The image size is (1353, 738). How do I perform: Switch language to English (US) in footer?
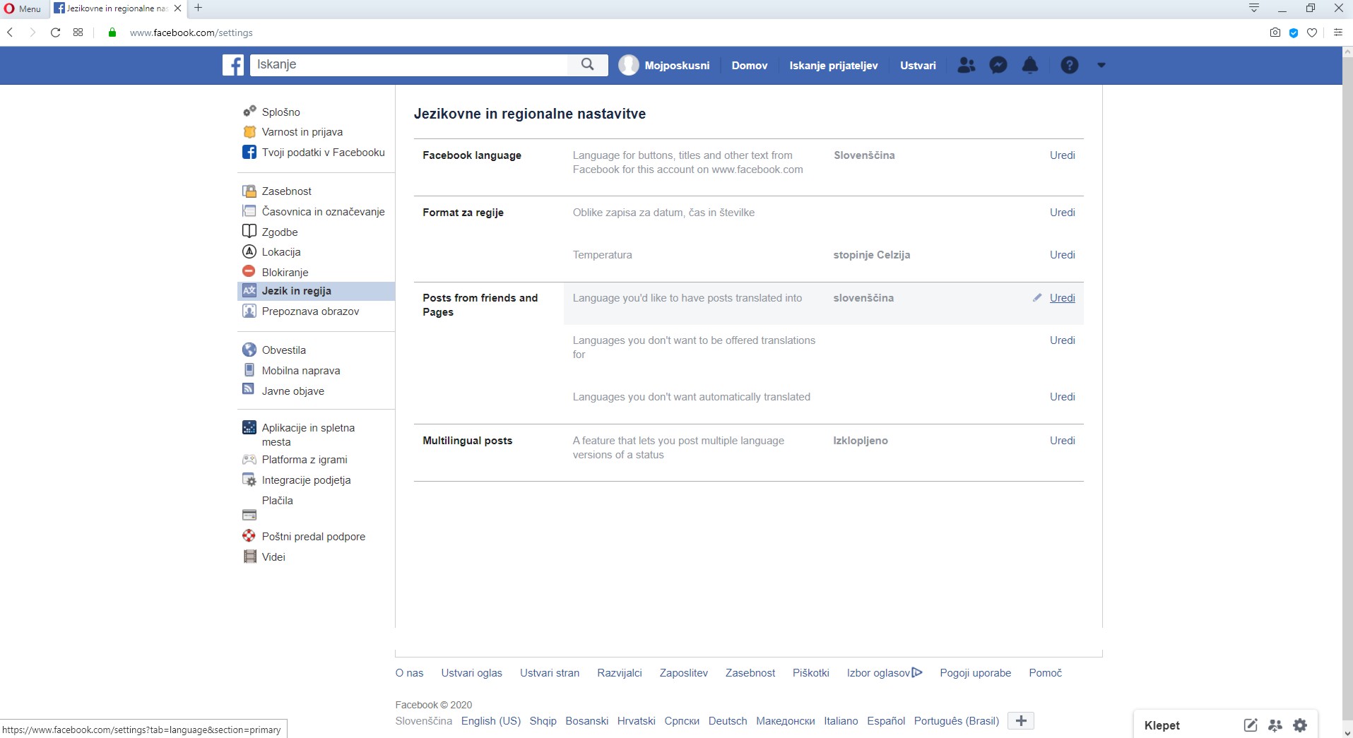click(490, 721)
